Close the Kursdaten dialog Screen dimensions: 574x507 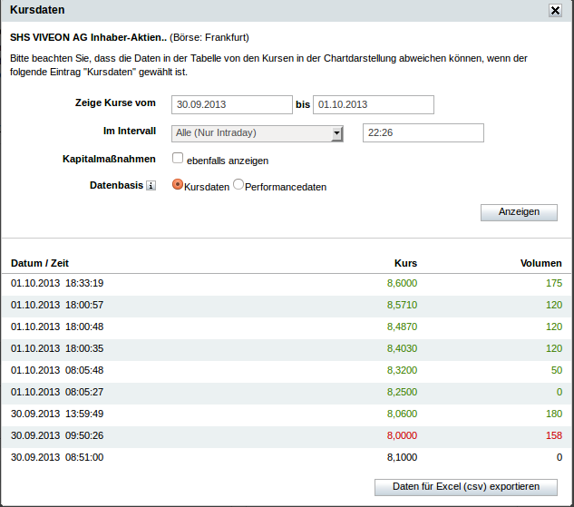point(555,10)
